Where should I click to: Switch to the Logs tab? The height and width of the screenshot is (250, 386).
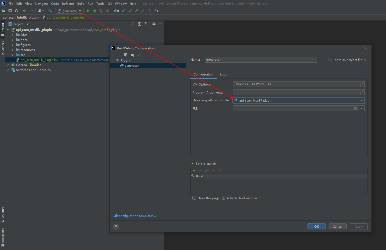(223, 74)
